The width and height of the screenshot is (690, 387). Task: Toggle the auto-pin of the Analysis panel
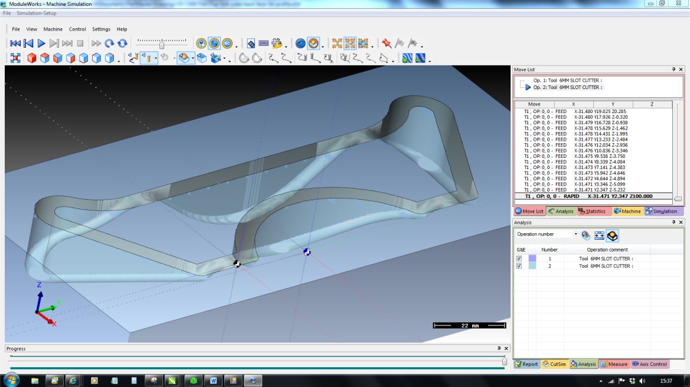pyautogui.click(x=675, y=222)
